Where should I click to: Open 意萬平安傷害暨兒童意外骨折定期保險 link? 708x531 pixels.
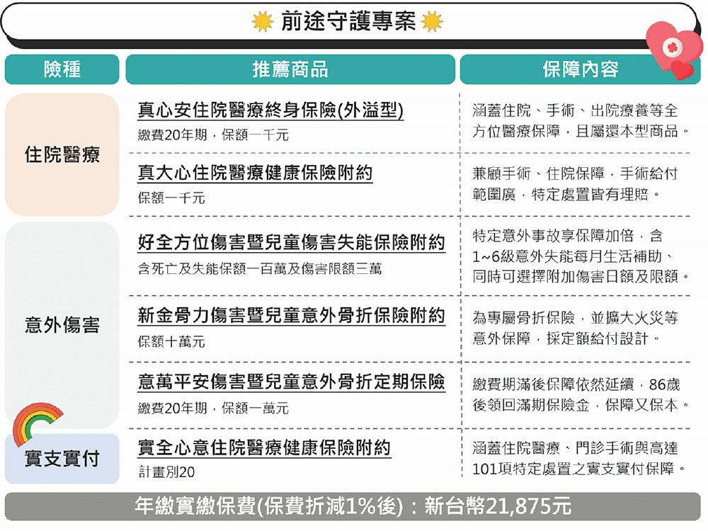coord(291,382)
